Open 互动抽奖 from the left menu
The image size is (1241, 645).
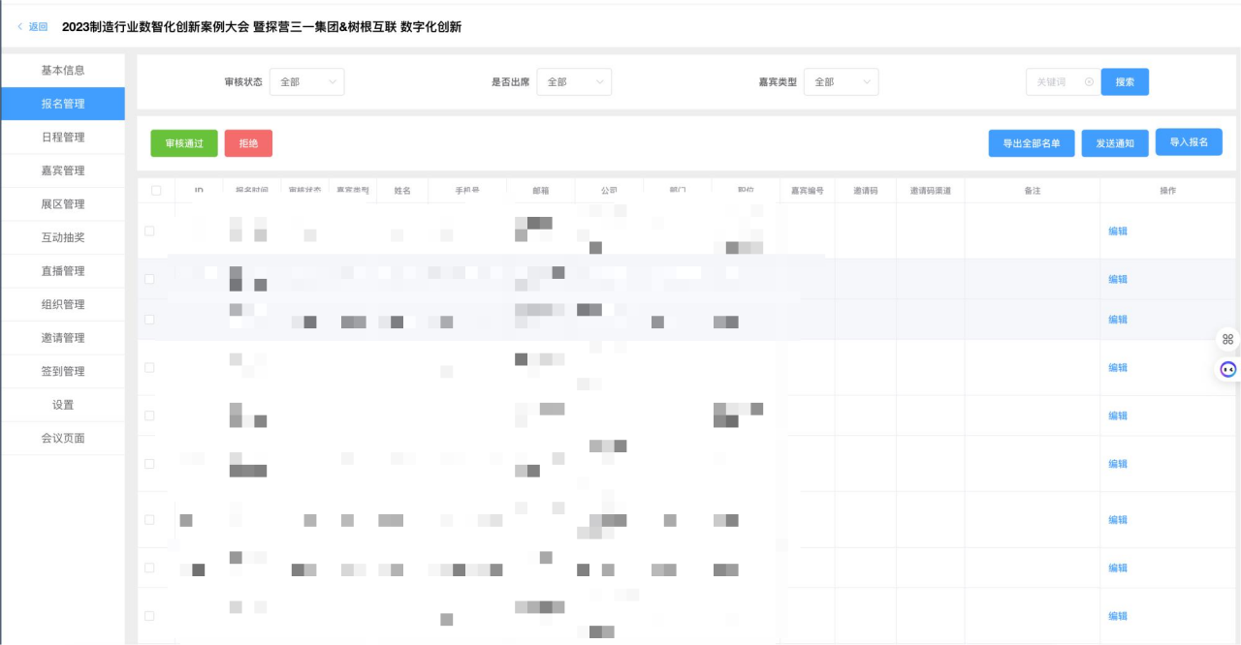coord(63,237)
